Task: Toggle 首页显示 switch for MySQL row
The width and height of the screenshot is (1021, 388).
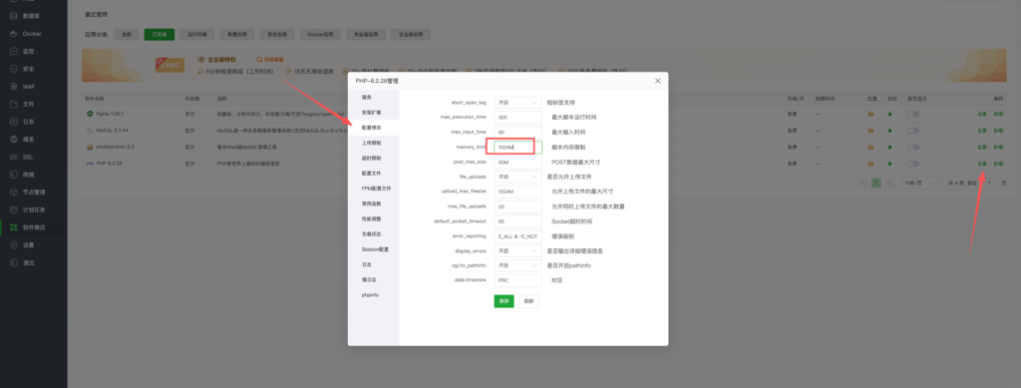Action: (913, 131)
